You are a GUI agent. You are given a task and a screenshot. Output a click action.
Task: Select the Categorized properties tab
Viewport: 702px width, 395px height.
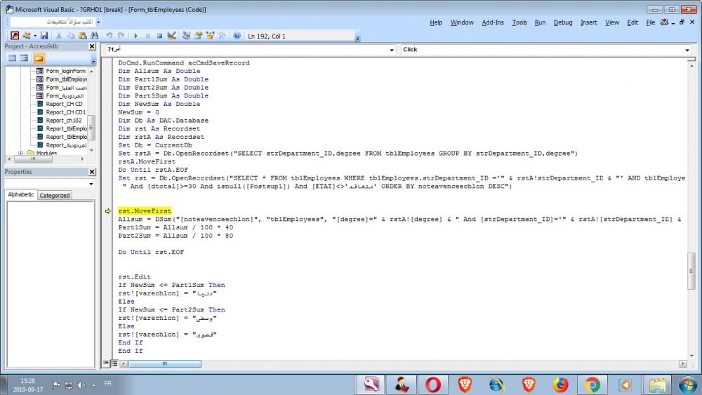(54, 196)
